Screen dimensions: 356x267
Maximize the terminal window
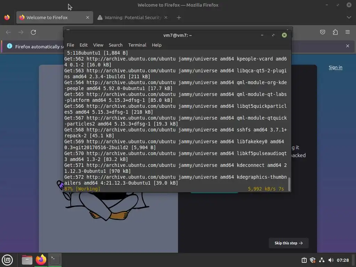coord(273,35)
